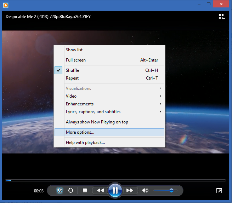View full screen icon at bottom right

[x=219, y=191]
